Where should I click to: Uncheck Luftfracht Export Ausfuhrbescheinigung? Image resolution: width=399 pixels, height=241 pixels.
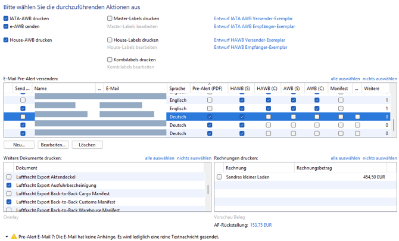point(9,185)
